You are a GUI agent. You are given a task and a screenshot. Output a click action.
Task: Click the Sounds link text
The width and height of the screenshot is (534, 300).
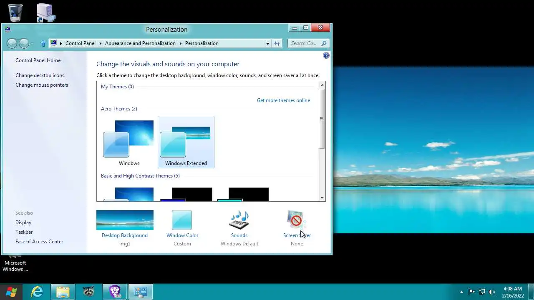[x=239, y=235]
